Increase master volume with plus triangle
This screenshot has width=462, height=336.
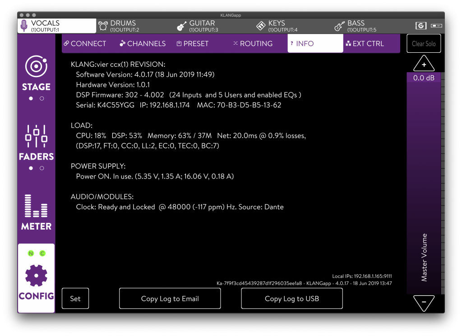pyautogui.click(x=424, y=63)
